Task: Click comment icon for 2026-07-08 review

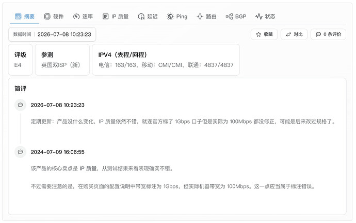Action: pos(21,105)
